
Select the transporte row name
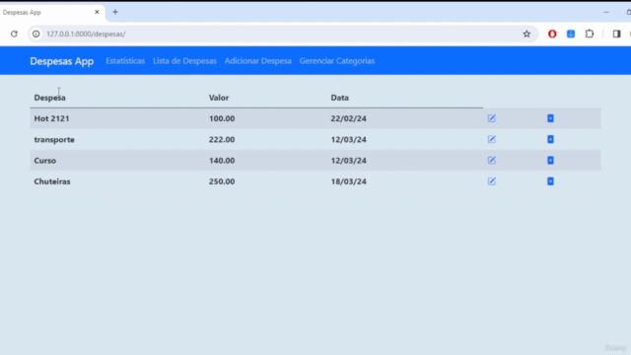click(54, 140)
